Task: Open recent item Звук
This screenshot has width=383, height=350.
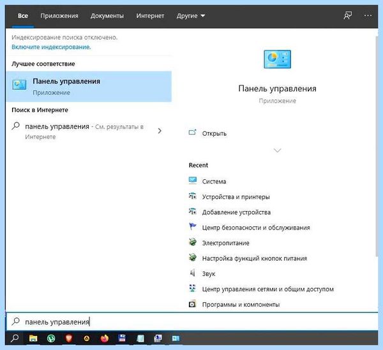Action: (209, 273)
